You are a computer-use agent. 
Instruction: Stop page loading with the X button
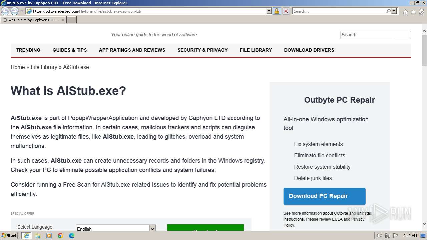[x=286, y=11]
